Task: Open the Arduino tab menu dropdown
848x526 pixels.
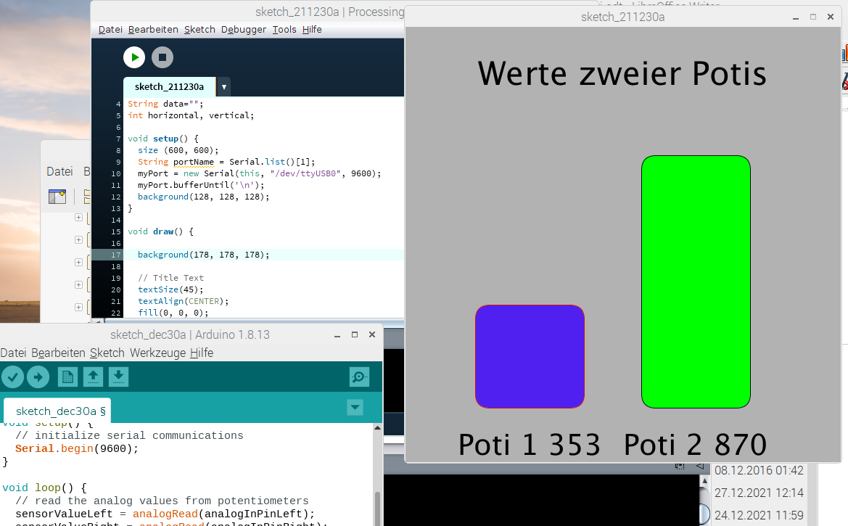Action: 355,408
